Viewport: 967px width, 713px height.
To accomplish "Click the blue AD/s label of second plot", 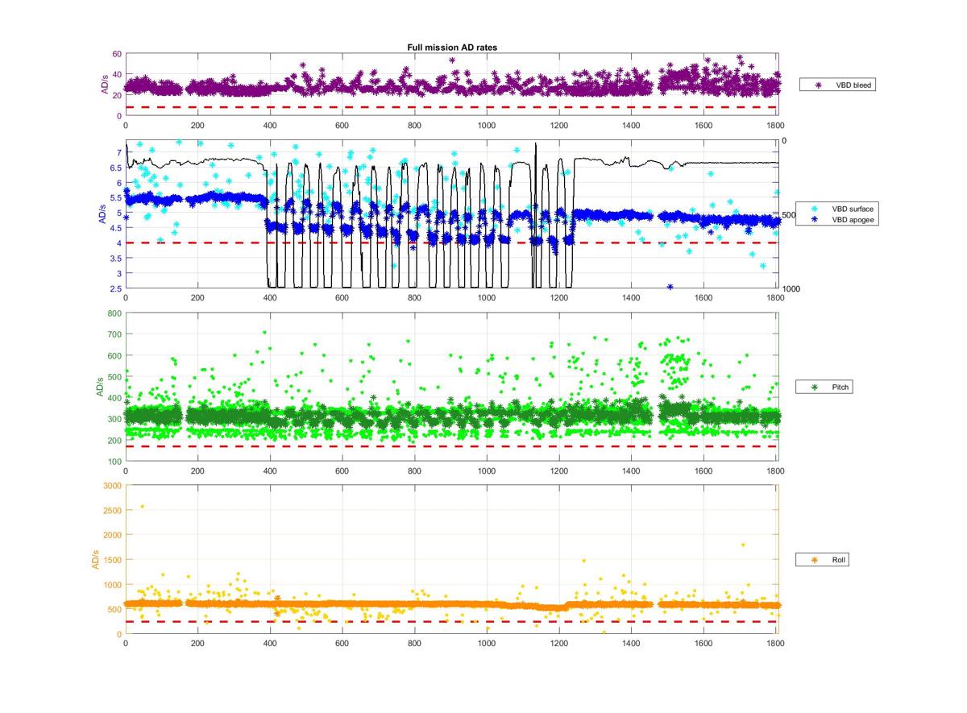I will (x=102, y=213).
